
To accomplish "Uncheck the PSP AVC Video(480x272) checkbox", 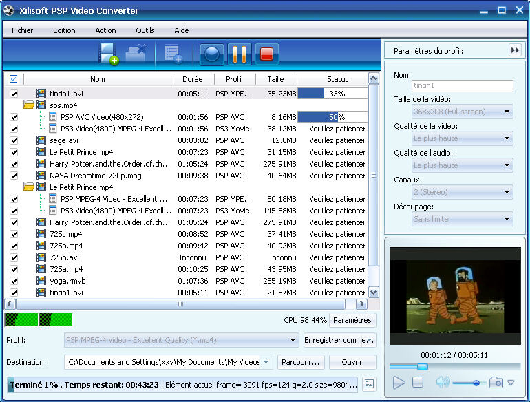I will point(14,117).
